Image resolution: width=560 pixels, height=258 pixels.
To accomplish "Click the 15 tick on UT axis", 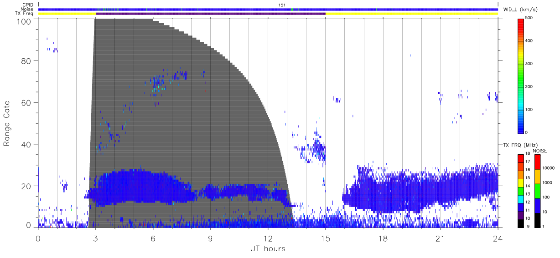I will 325,238.
